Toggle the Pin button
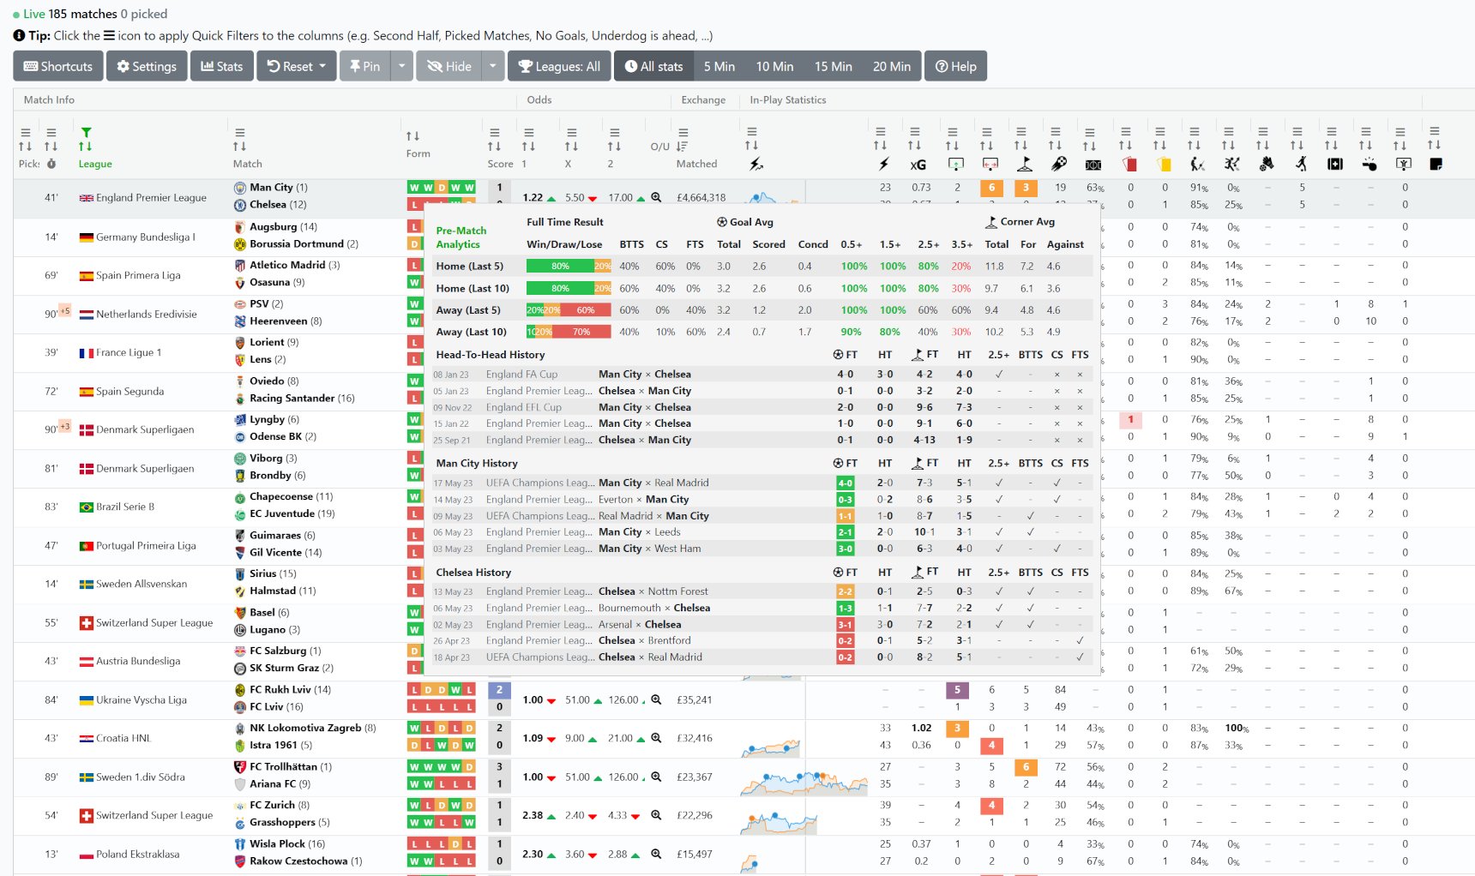Viewport: 1475px width, 876px height. point(364,66)
